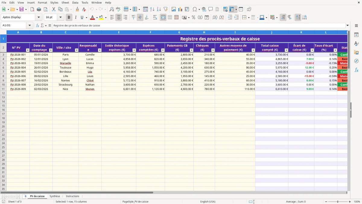The image size is (362, 204).
Task: Toggle Center Horizontally alignment
Action: click(119, 18)
